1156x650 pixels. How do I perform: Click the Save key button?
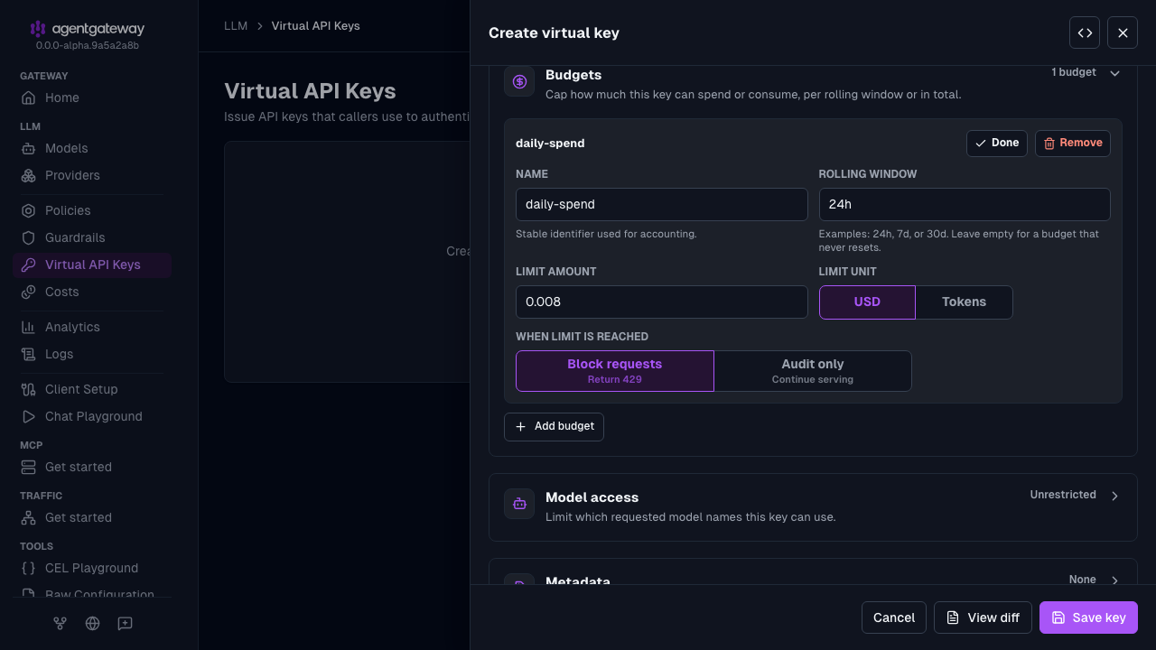click(1088, 617)
